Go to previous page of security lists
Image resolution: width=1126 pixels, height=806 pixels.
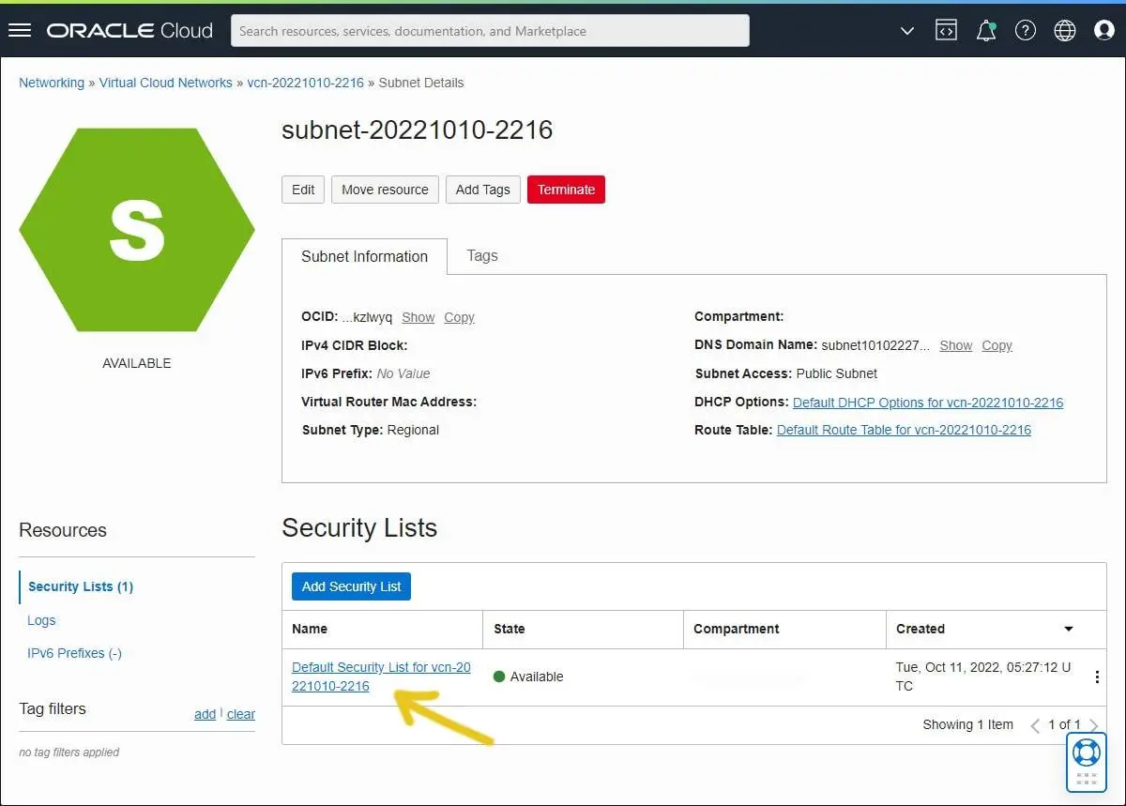(1035, 725)
